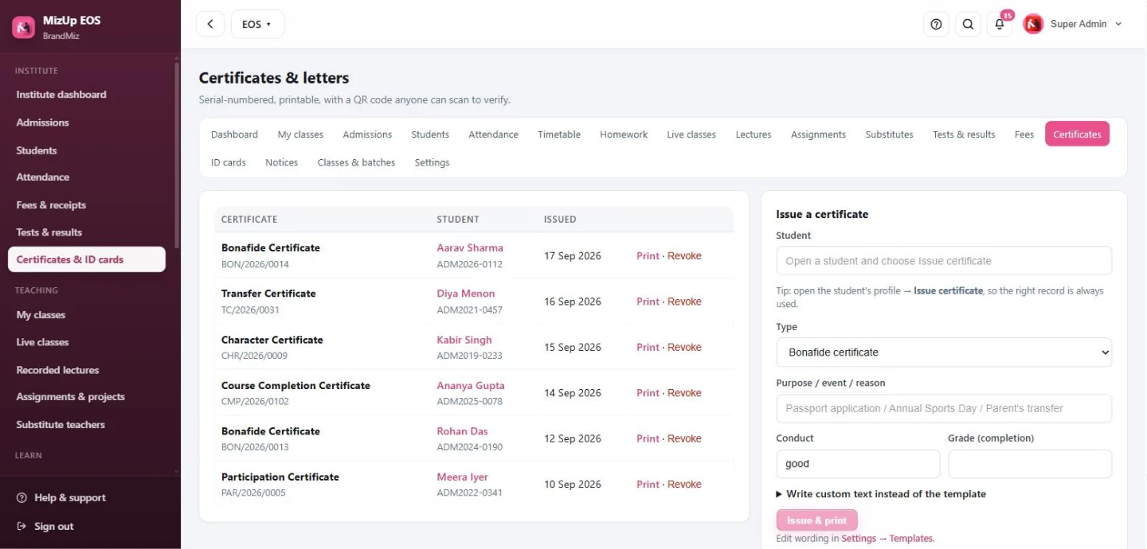Go to Institute dashboard in sidebar
This screenshot has width=1147, height=549.
(x=87, y=95)
